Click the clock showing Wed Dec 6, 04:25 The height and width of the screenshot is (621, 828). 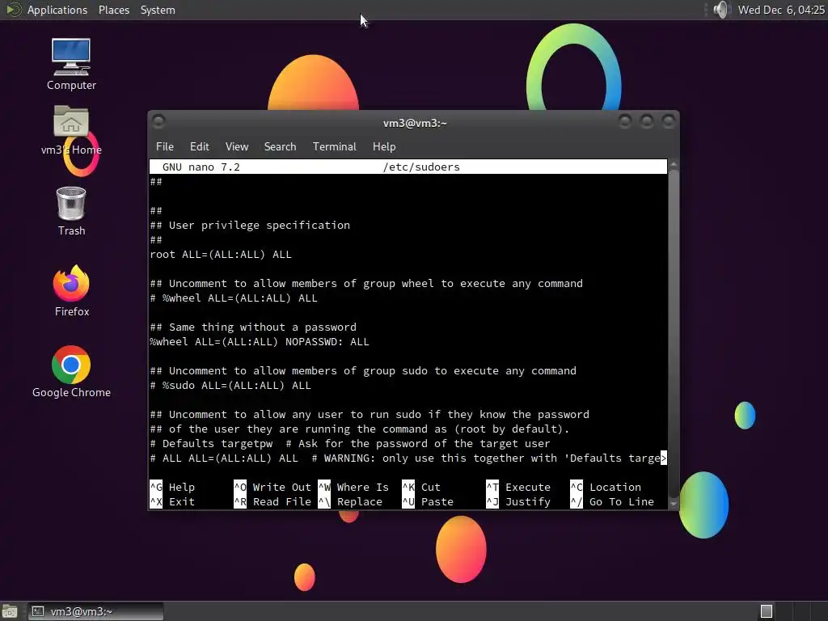click(781, 10)
